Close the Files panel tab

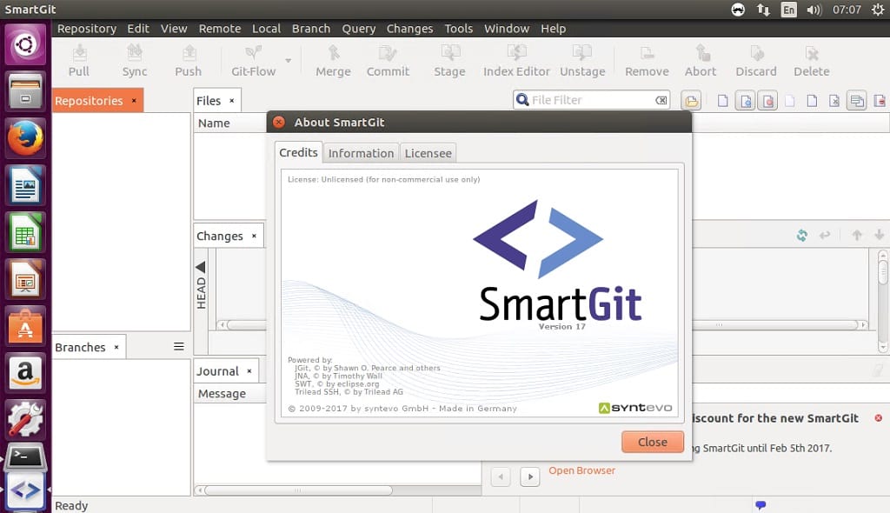pyautogui.click(x=231, y=101)
